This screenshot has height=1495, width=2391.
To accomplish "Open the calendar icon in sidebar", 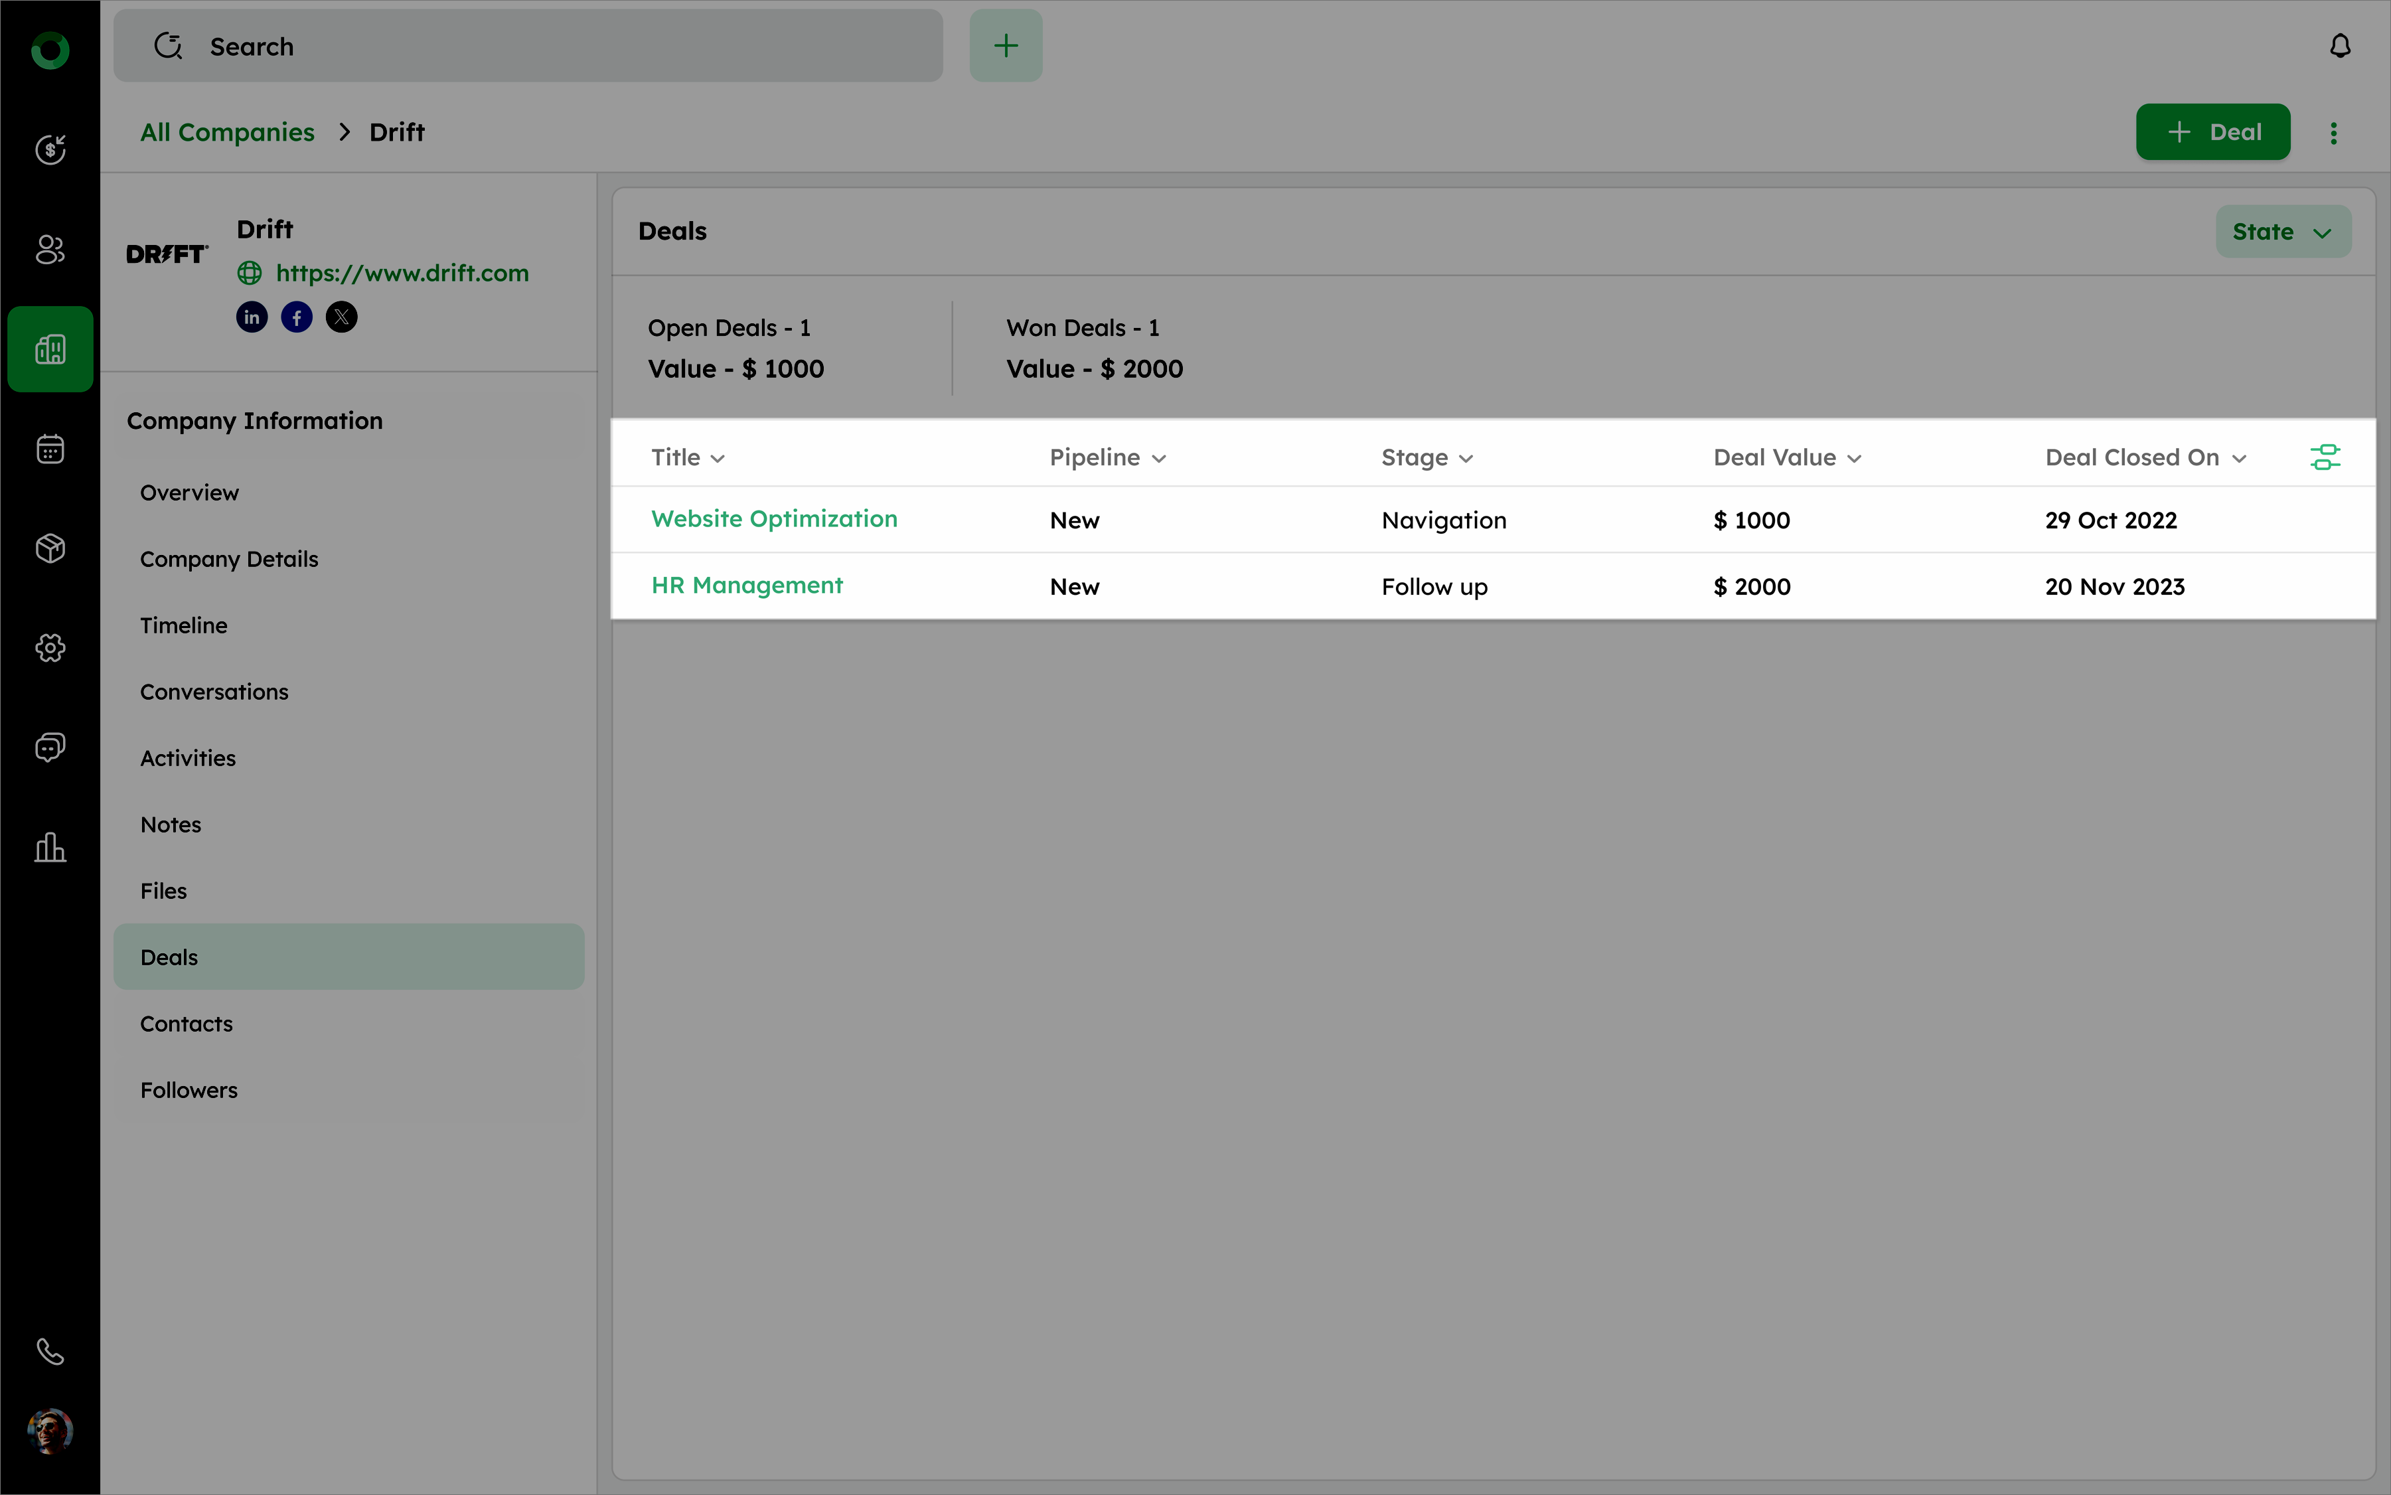I will coord(50,449).
